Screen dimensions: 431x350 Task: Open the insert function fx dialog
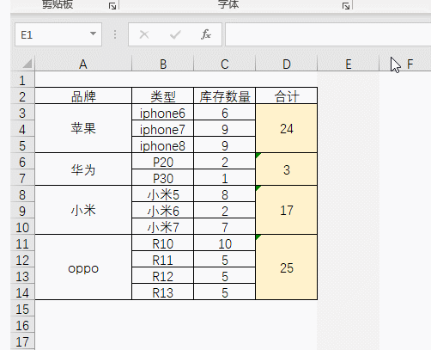click(206, 34)
